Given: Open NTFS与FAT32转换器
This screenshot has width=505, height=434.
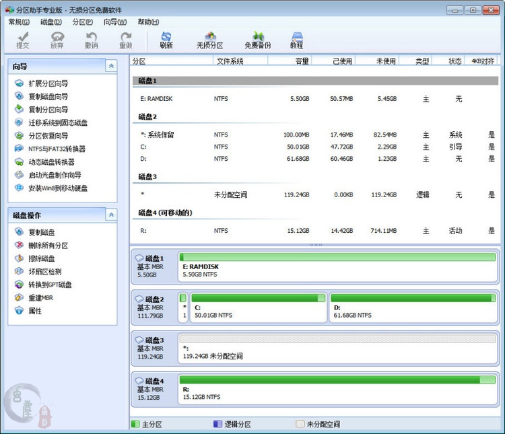Looking at the screenshot, I should (x=56, y=149).
